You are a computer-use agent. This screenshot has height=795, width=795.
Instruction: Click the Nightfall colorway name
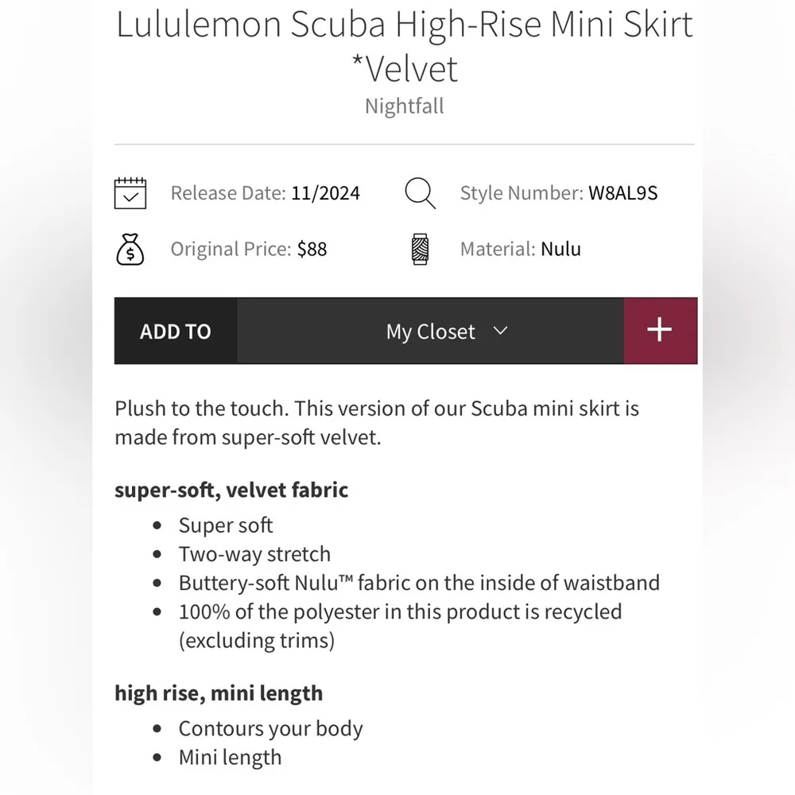(x=404, y=106)
